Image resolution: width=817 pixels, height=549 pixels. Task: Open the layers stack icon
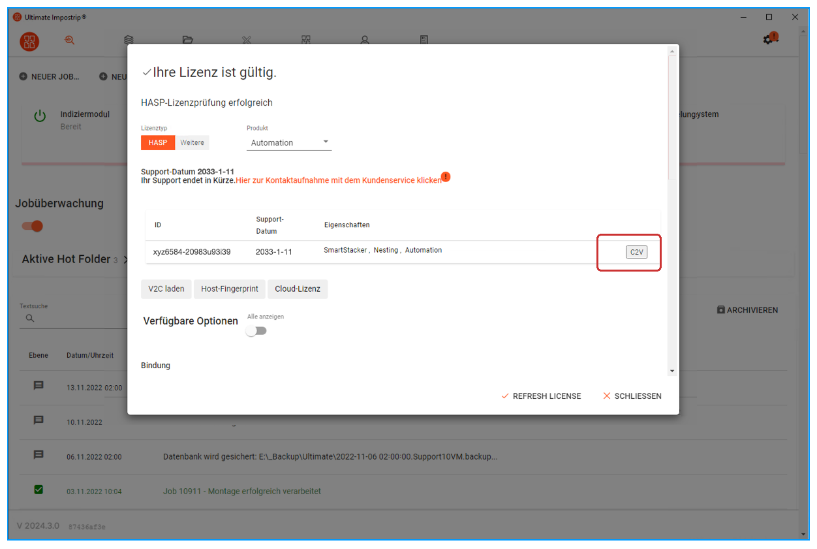click(x=129, y=40)
